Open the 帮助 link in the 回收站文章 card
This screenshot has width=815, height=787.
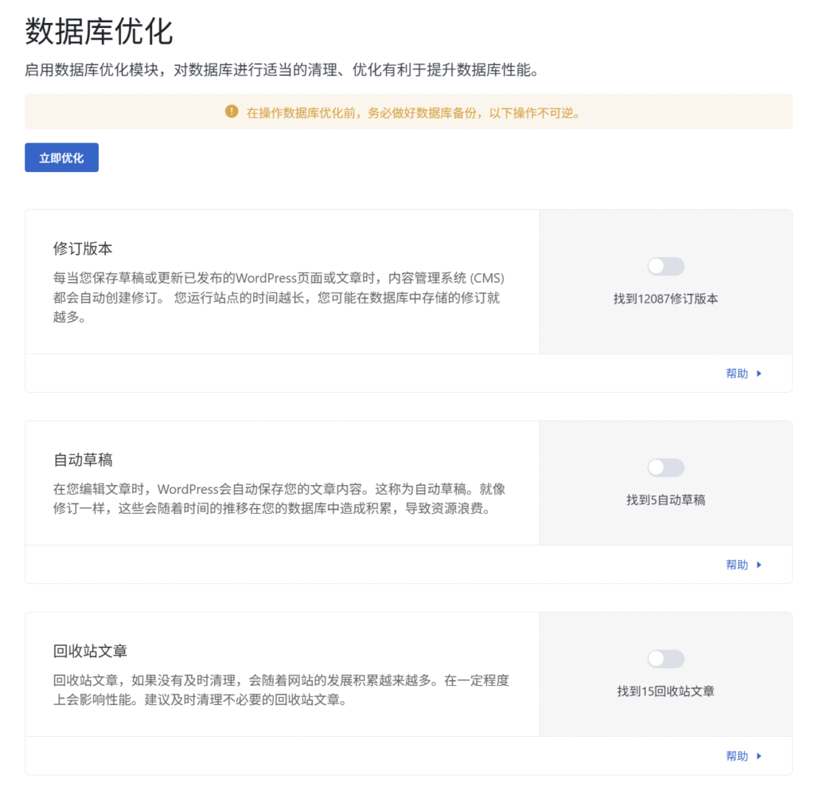[737, 756]
